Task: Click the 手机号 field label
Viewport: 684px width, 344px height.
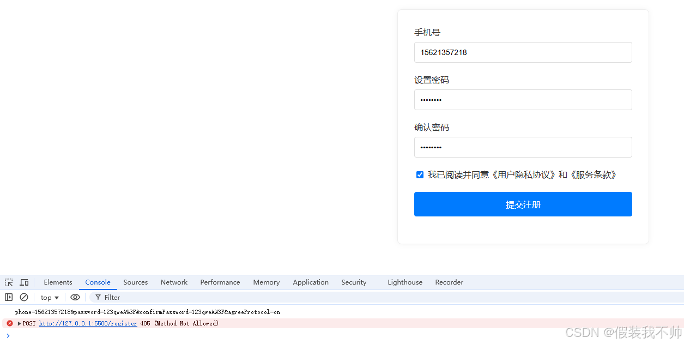Action: (427, 33)
